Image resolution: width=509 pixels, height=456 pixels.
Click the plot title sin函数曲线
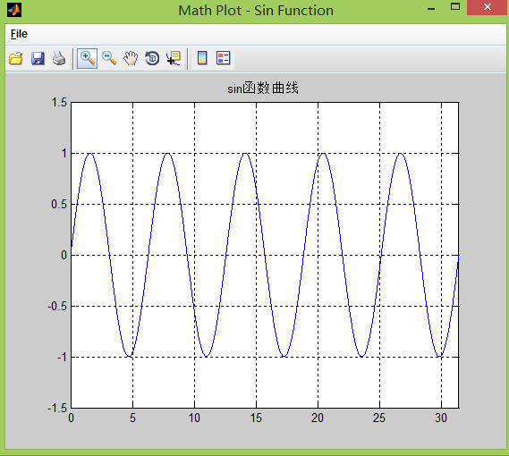[263, 89]
